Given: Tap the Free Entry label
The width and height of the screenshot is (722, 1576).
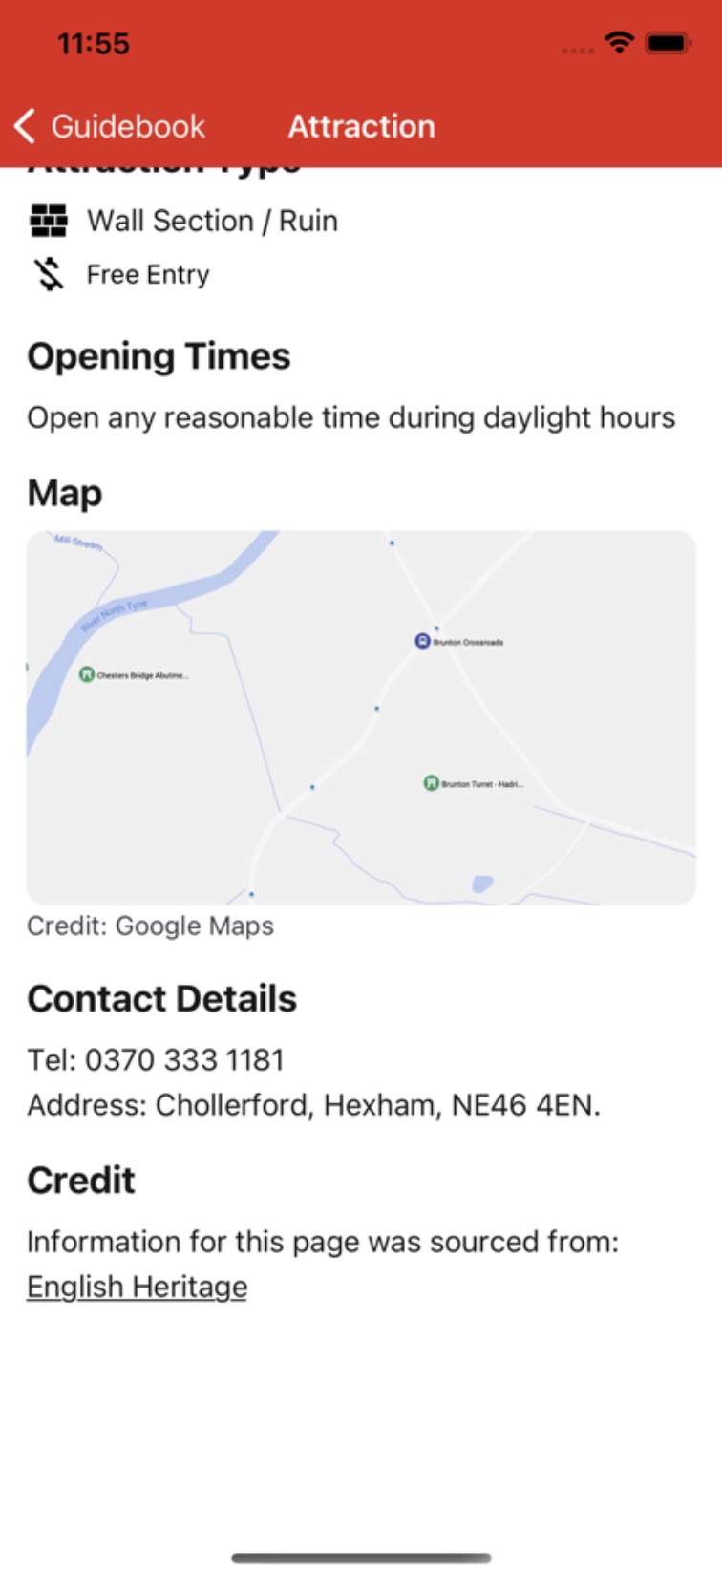Looking at the screenshot, I should pos(148,275).
